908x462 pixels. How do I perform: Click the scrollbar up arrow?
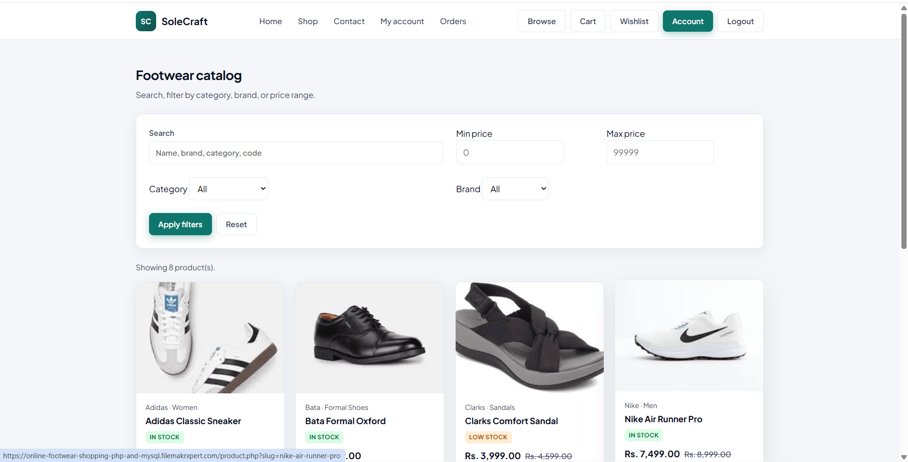pyautogui.click(x=904, y=8)
